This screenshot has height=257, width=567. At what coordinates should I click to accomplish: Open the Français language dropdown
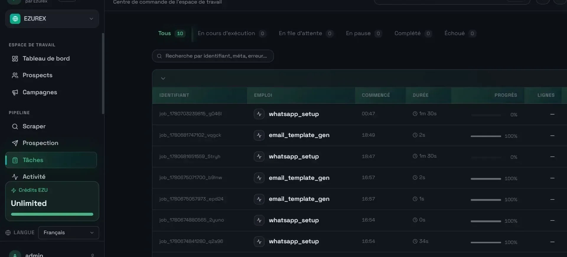pyautogui.click(x=69, y=232)
